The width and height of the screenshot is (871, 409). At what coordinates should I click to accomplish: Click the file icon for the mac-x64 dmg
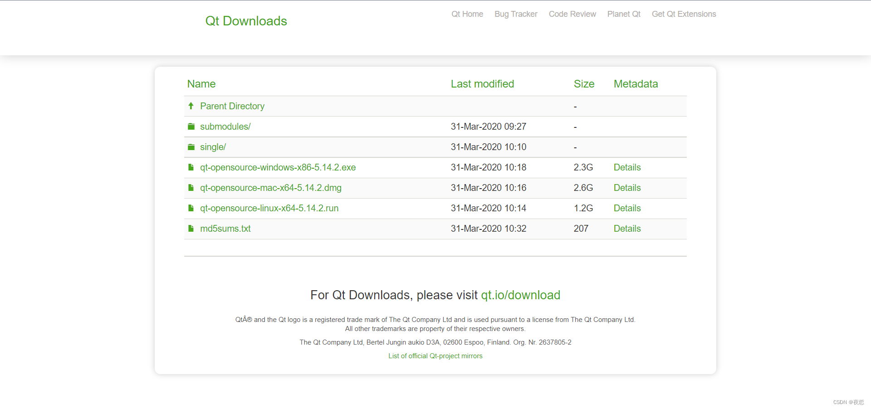(191, 188)
